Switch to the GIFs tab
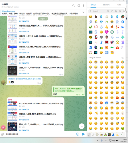This screenshot has height=143, width=128. (119, 5)
